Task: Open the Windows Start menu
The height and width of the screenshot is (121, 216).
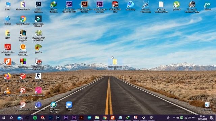Action: [x=4, y=118]
